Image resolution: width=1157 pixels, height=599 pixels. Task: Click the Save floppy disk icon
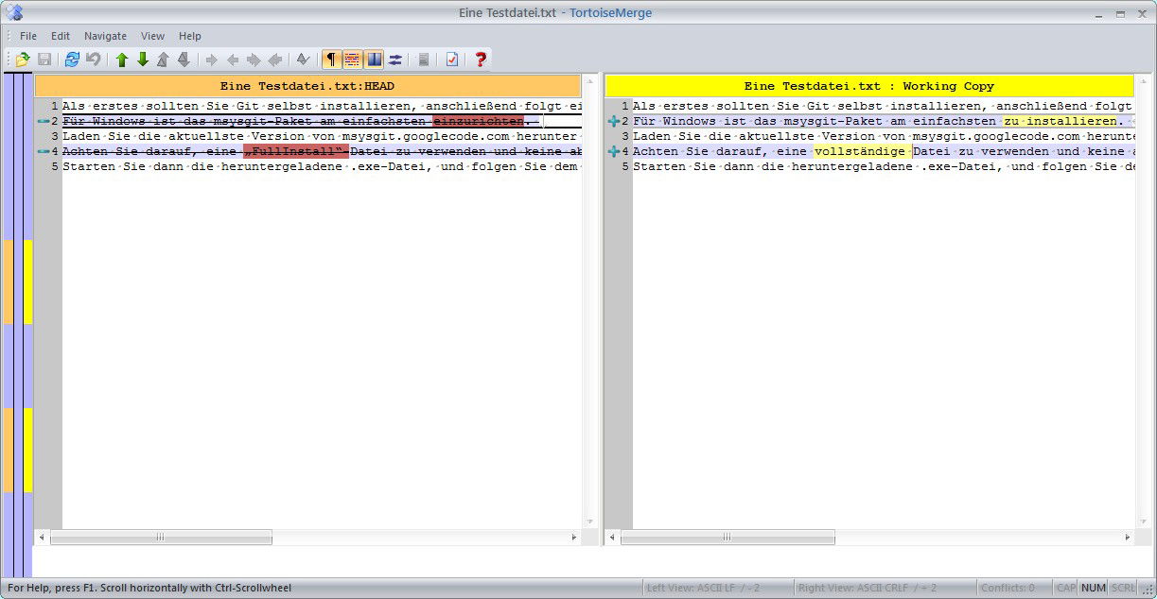coord(44,60)
